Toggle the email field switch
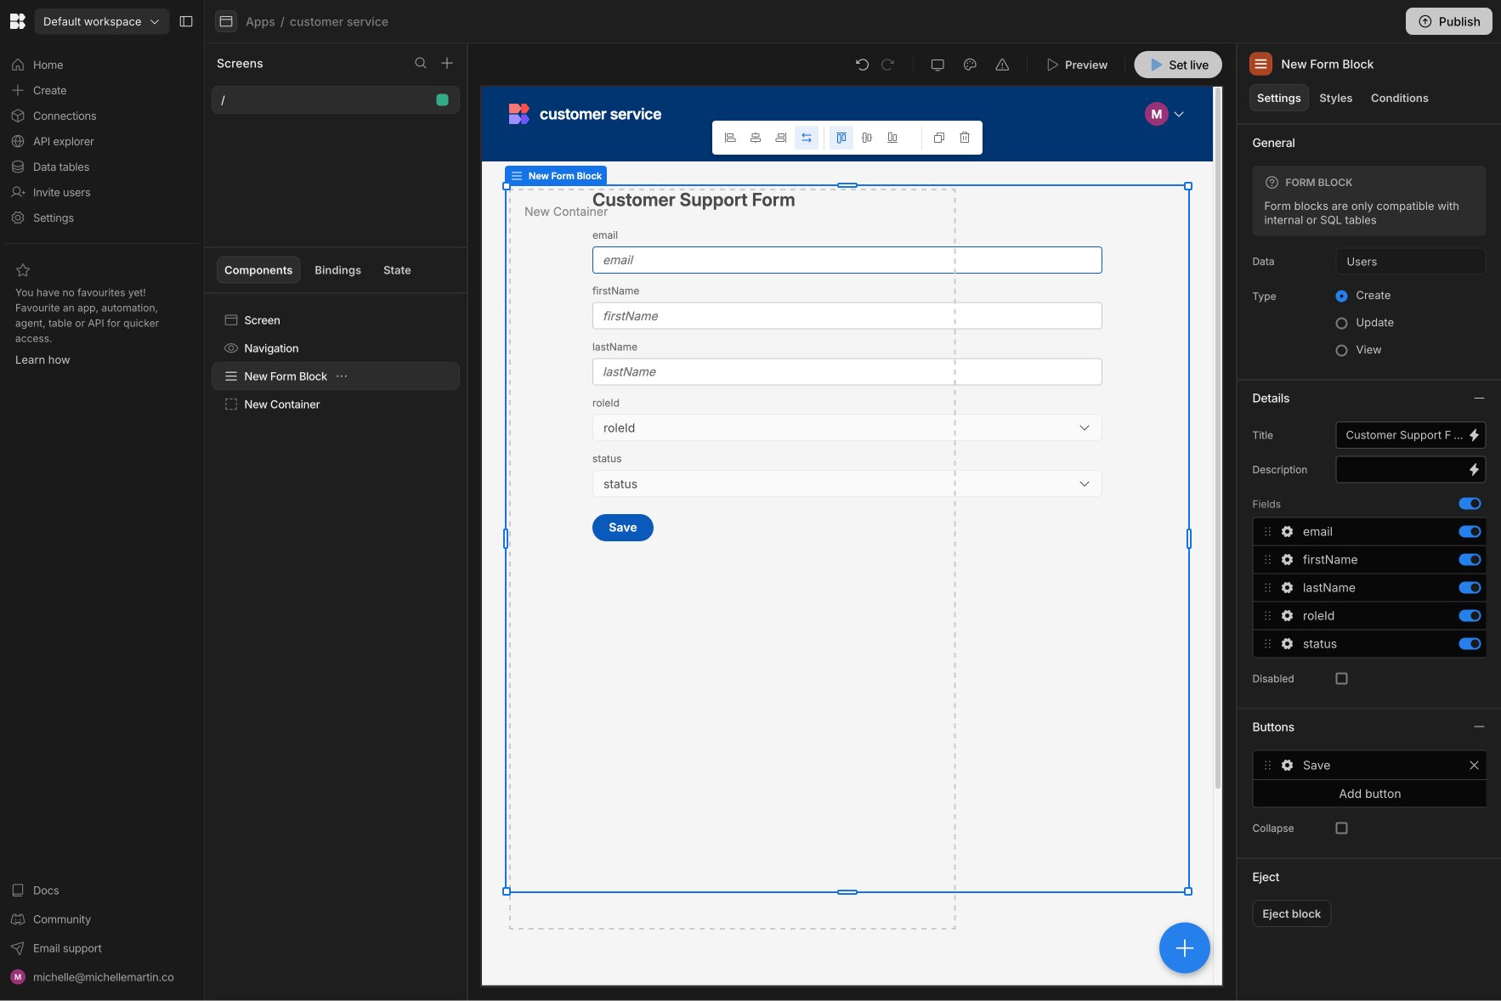The image size is (1501, 1001). coord(1470,532)
